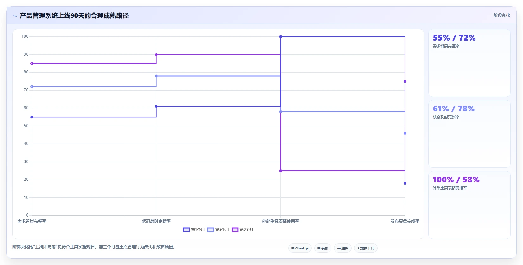Click the icon in the 表格 pill
523x265 pixels.
coord(319,249)
